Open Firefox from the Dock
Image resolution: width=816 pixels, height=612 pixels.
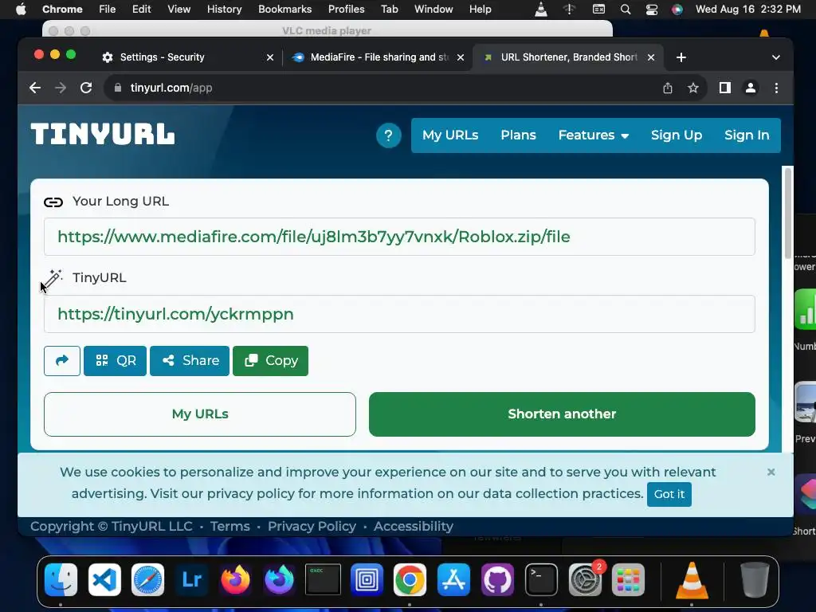(235, 580)
